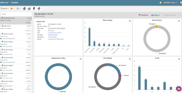Screen dimensions: 182x93
Task: Check the CyberScope #2 Wi-Fi row checkbox
Action: click(x=1, y=50)
